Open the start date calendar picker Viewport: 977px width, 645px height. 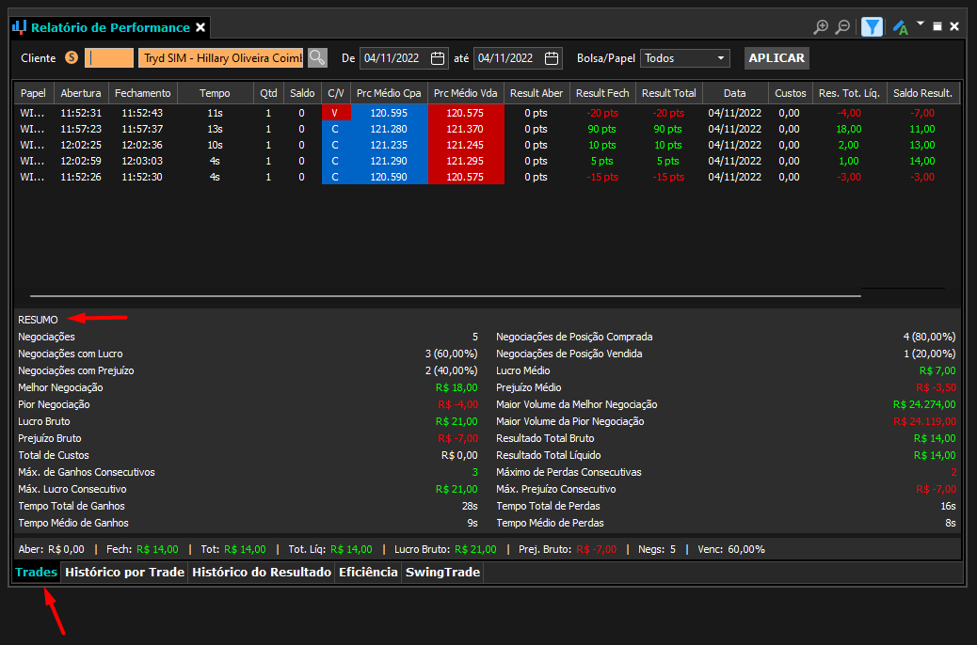pos(438,58)
